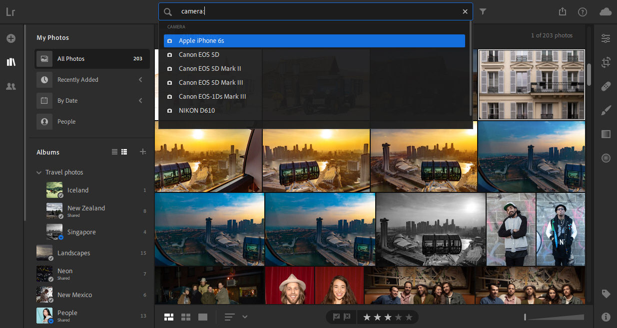Select the Radial Gradient tool
Viewport: 617px width, 328px height.
(606, 158)
